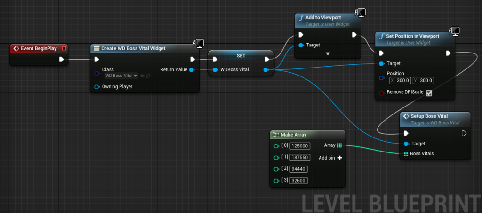Open the WD Boss Vital class dropdown
Screen dimensions: 482x213
coord(121,76)
